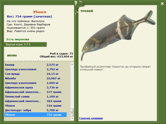
Task: Click the fish list scrollbar thumb
Action: (x=72, y=112)
